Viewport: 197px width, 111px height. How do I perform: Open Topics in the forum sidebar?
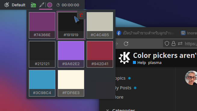(120, 78)
